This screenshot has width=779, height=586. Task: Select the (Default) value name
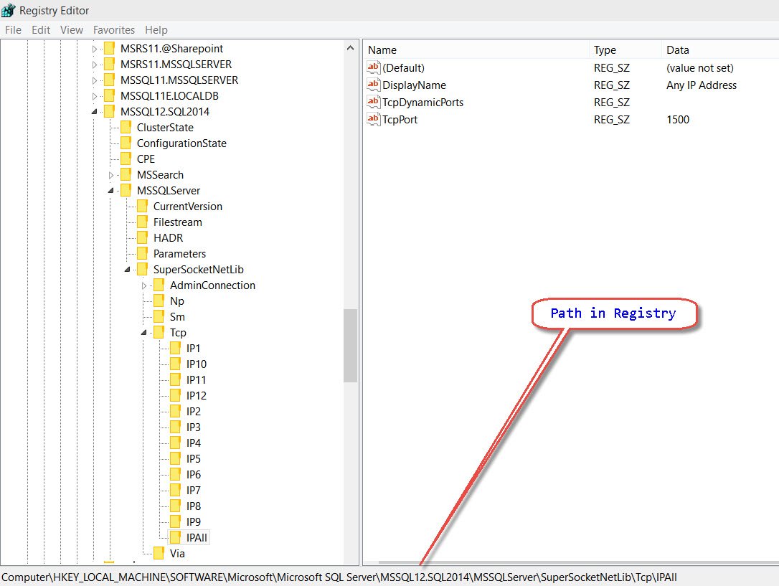click(403, 68)
